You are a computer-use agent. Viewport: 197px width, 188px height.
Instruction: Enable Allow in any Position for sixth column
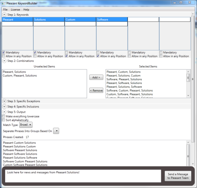coord(161,56)
